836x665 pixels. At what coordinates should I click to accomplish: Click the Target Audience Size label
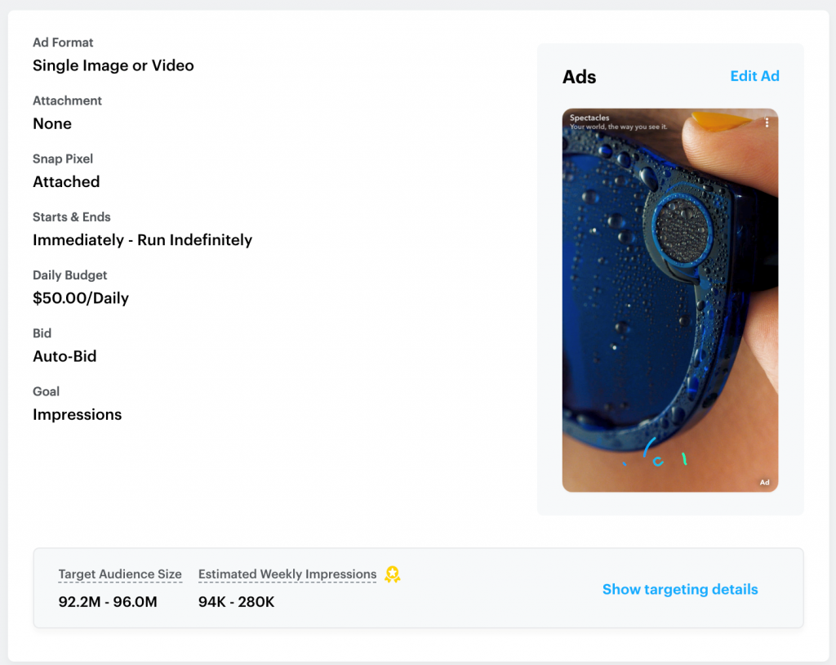pyautogui.click(x=120, y=574)
